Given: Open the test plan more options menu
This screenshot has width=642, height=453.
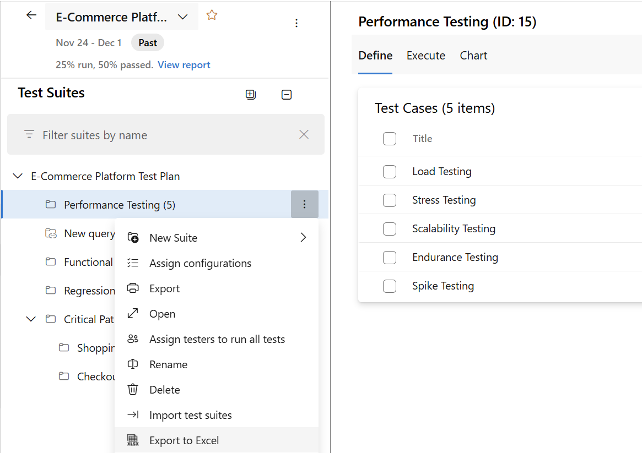Looking at the screenshot, I should [296, 23].
